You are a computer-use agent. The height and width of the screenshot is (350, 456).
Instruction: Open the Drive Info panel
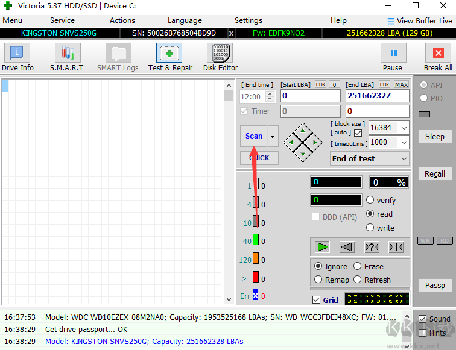tap(17, 58)
